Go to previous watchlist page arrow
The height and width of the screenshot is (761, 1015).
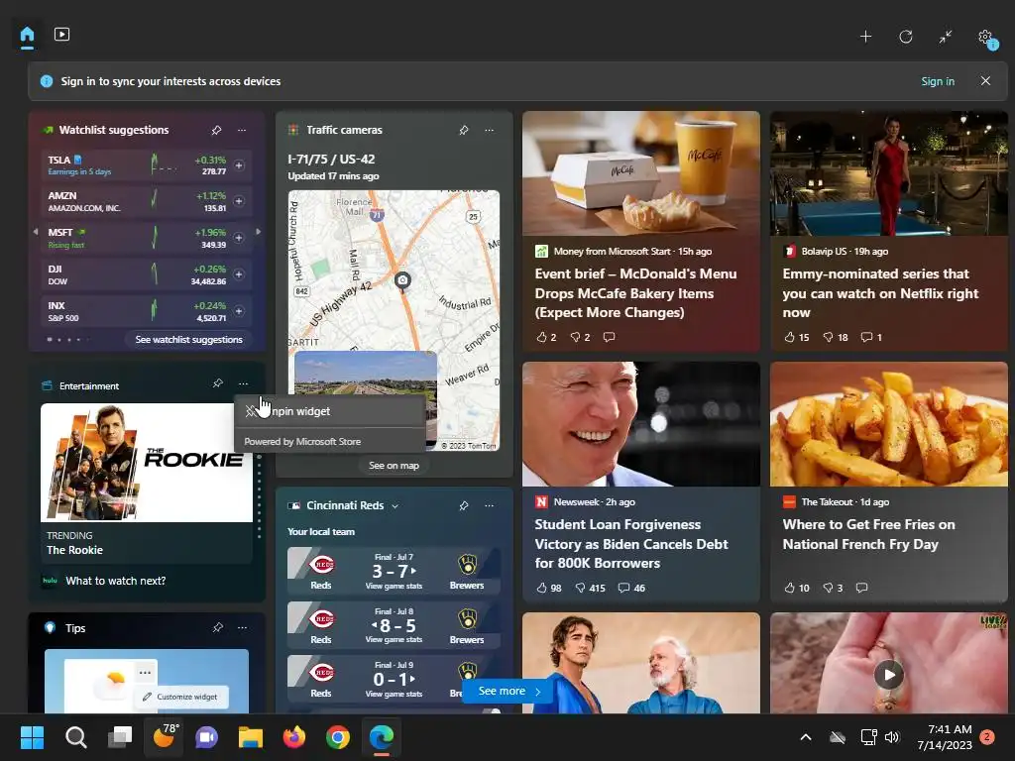click(36, 231)
